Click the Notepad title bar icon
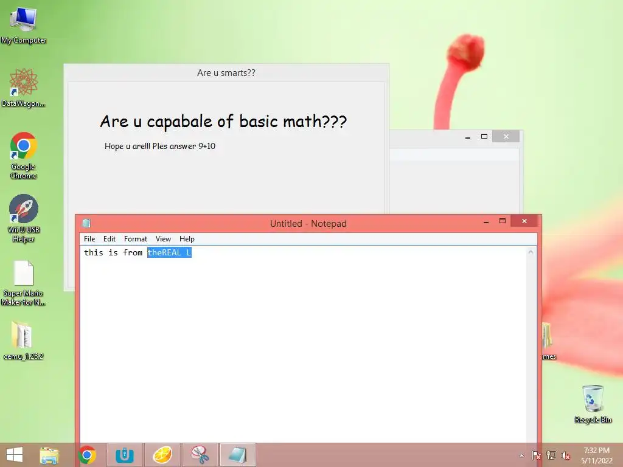The width and height of the screenshot is (623, 467). (86, 223)
